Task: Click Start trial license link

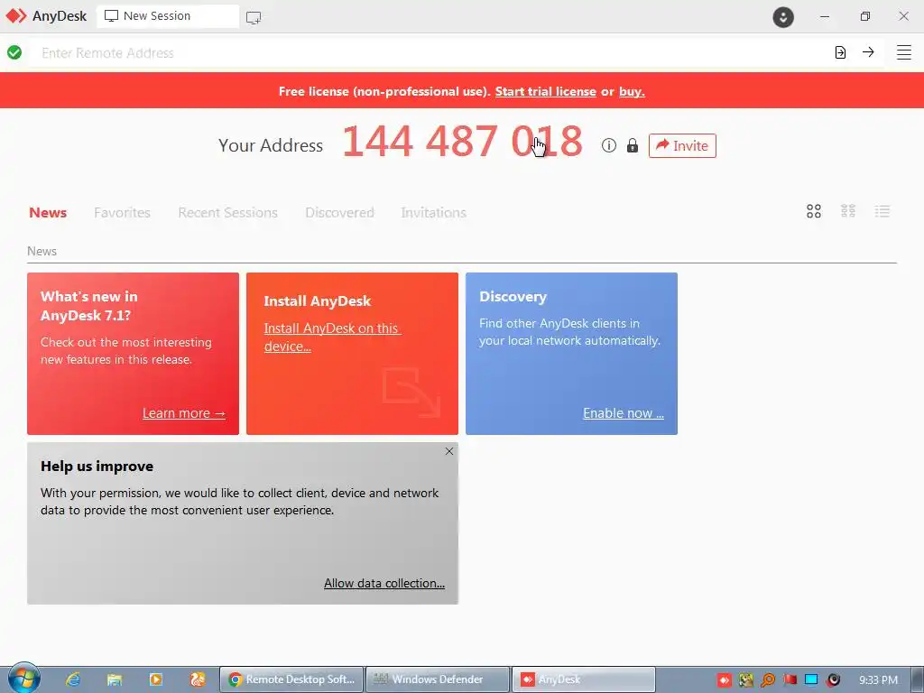Action: (545, 91)
